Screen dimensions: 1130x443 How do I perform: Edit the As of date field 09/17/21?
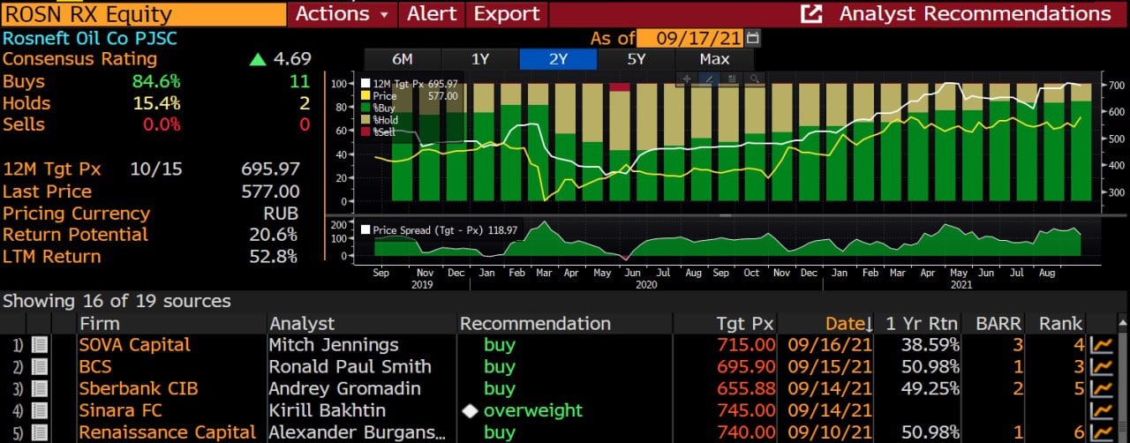tap(690, 38)
